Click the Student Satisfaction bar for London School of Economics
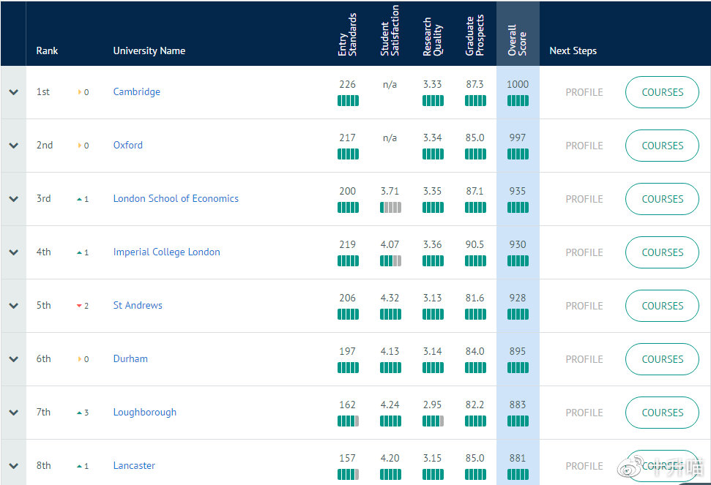The height and width of the screenshot is (485, 711). [x=390, y=208]
